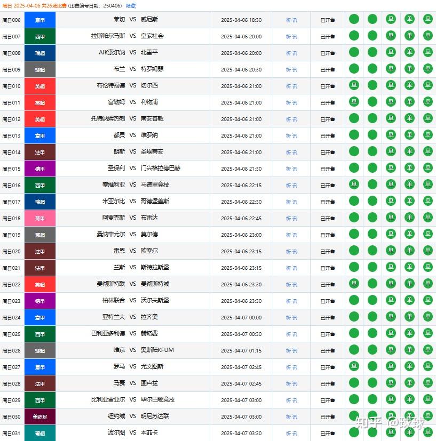
Task: Click the first green 单 icon in 富勒姆 row
Action: [353, 102]
